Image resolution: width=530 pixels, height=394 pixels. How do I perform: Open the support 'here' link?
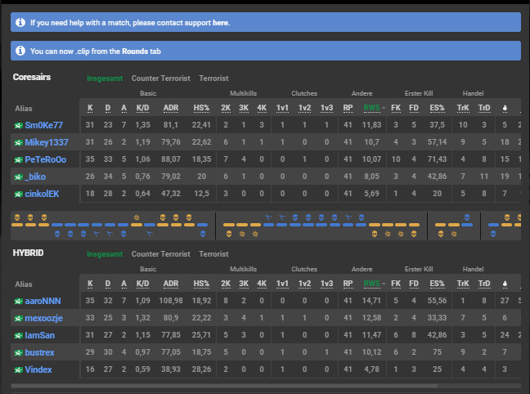(x=221, y=23)
